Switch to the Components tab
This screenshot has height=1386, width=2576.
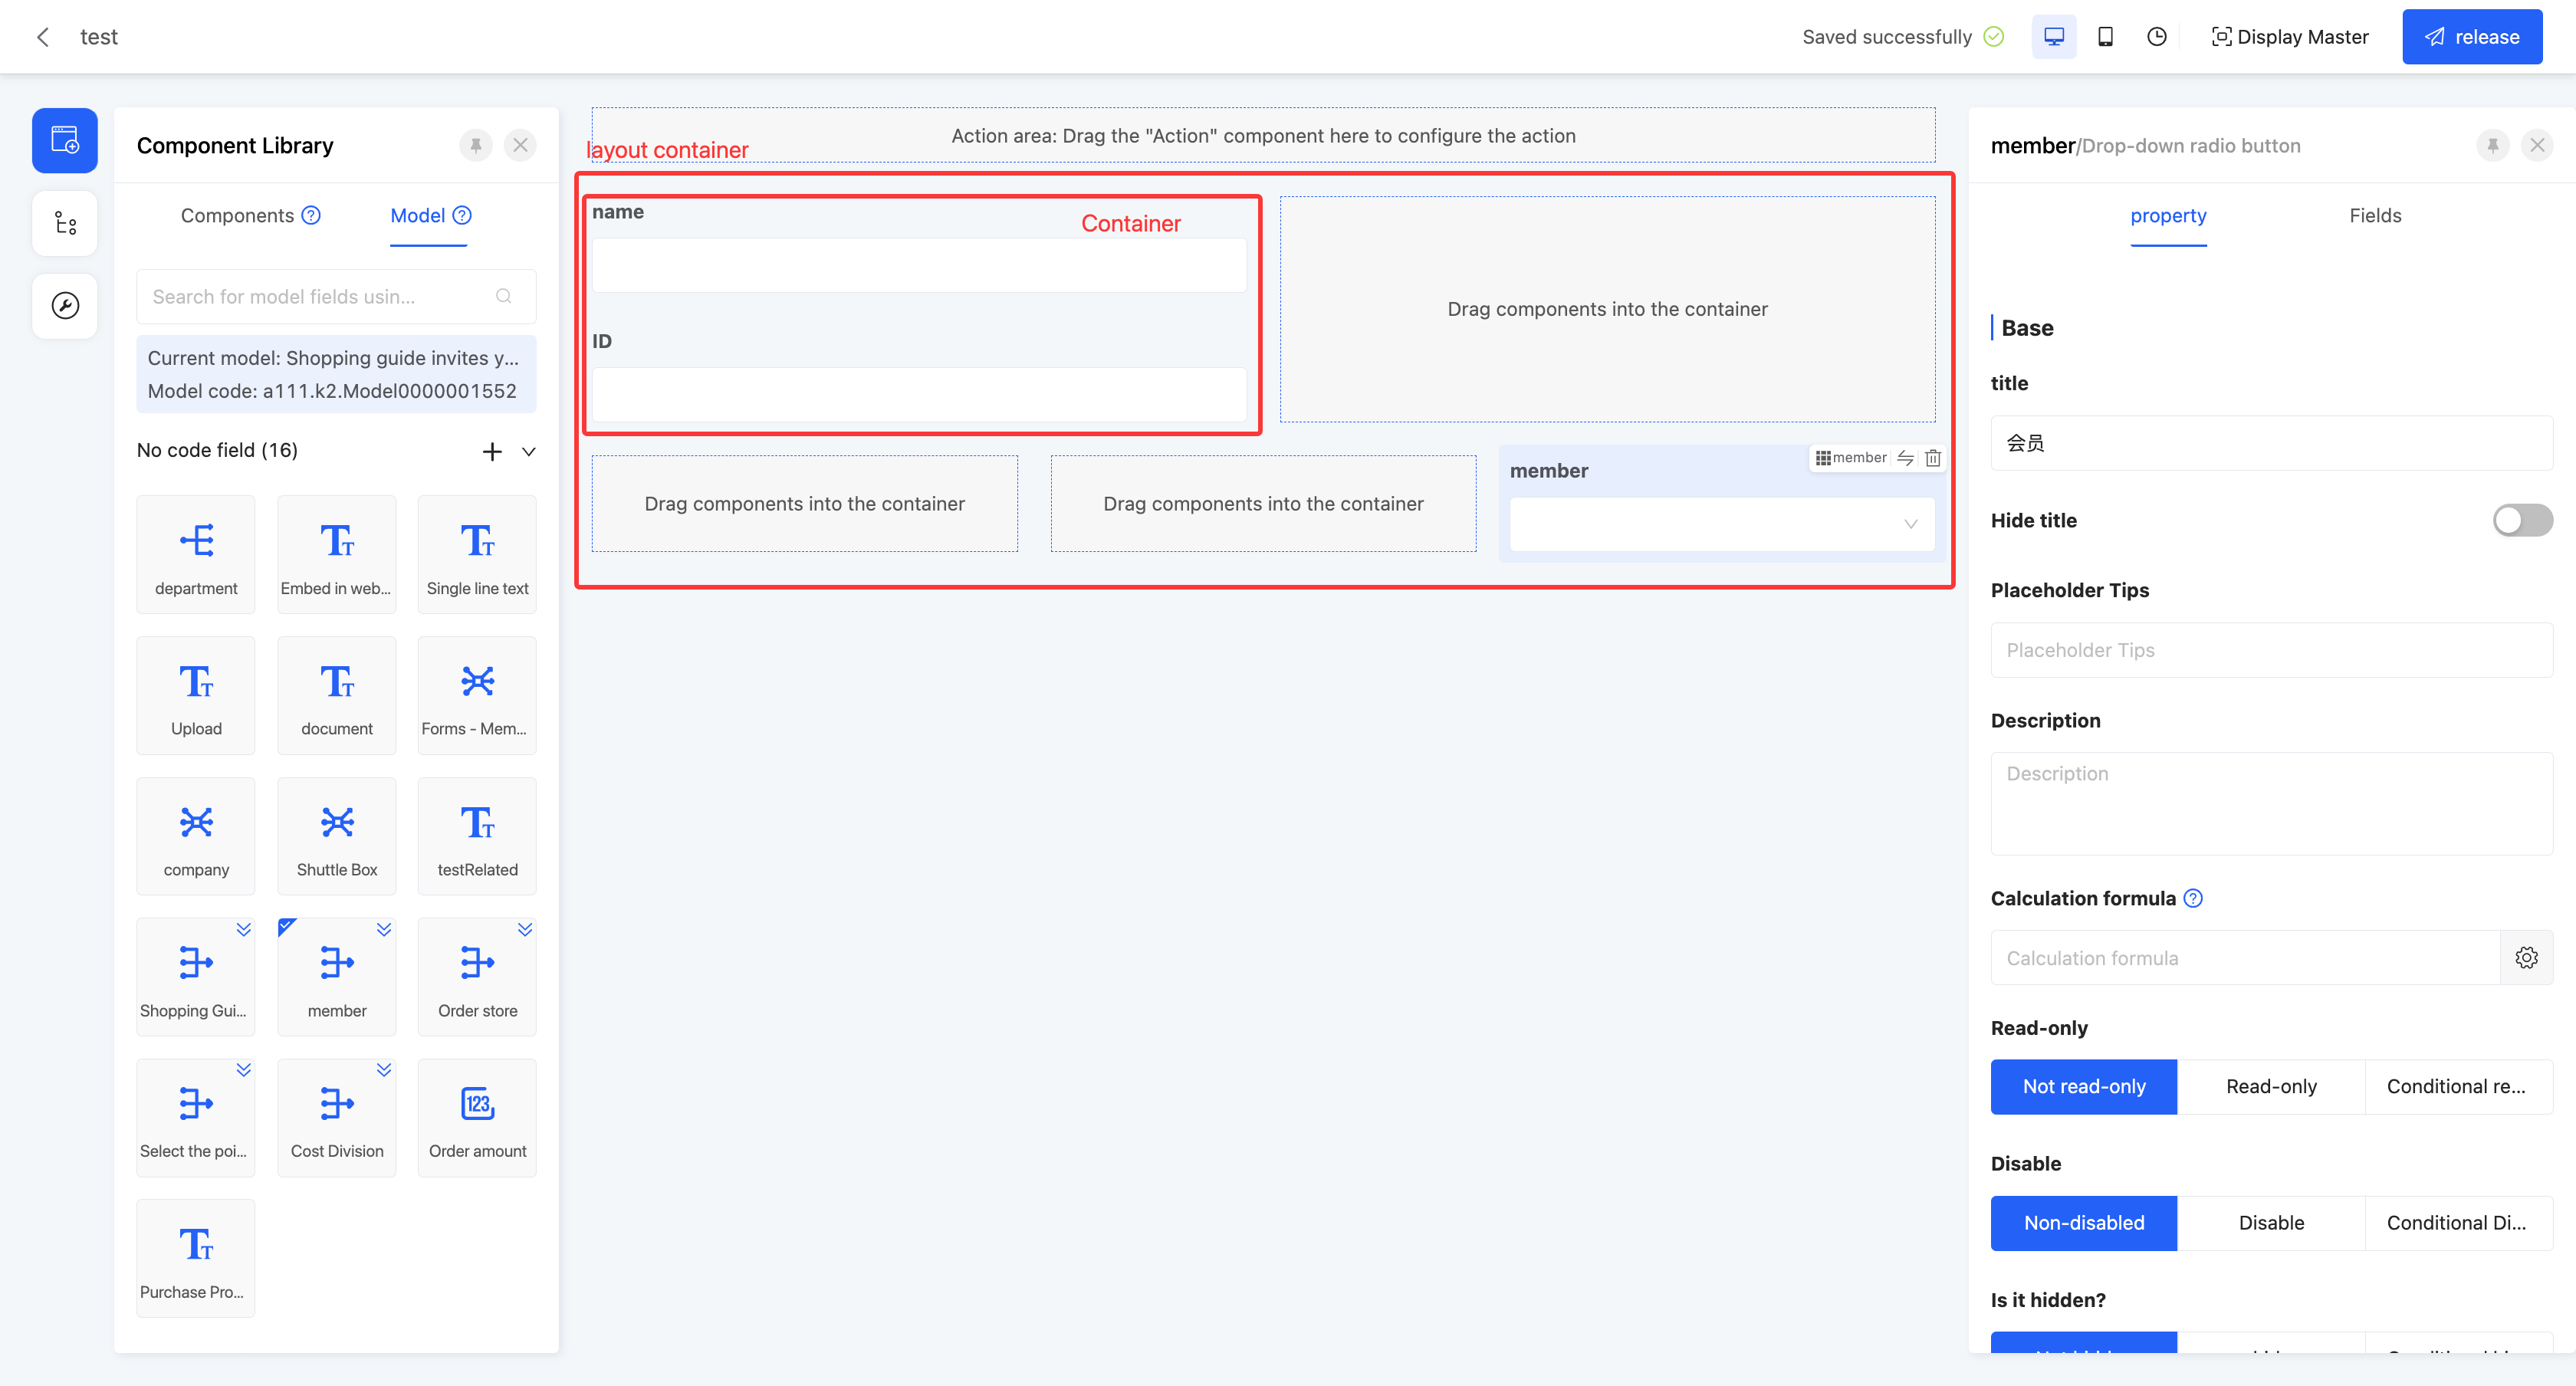pos(238,216)
